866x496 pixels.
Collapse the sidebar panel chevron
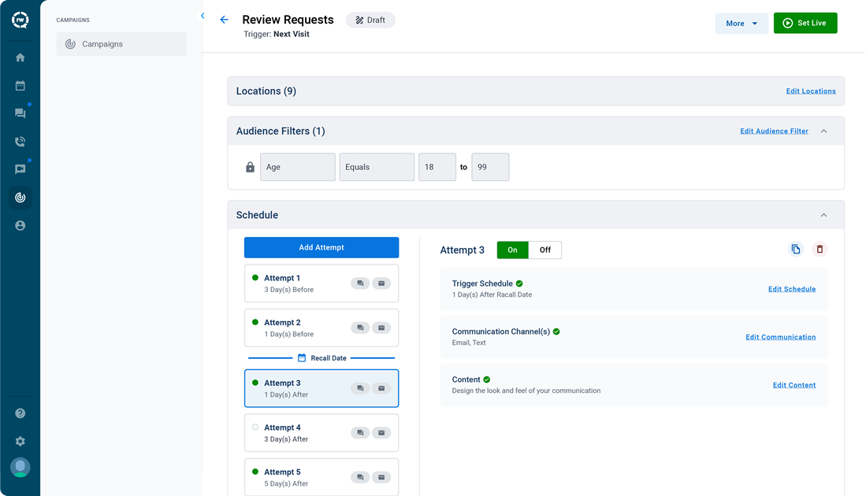[203, 16]
